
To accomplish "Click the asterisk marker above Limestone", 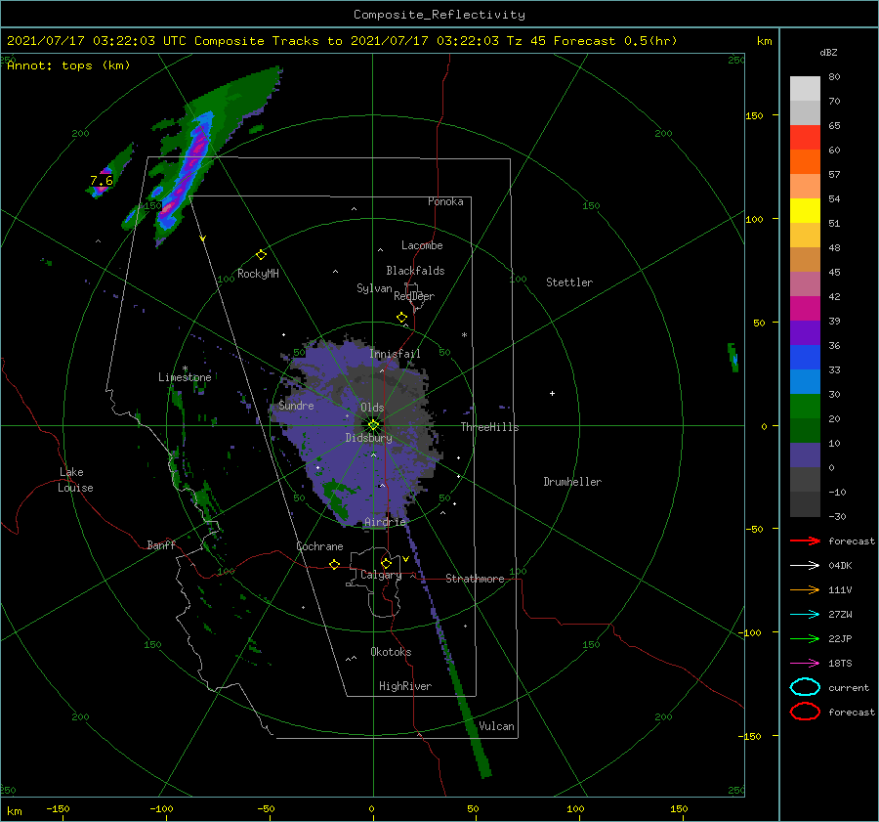I will [185, 368].
